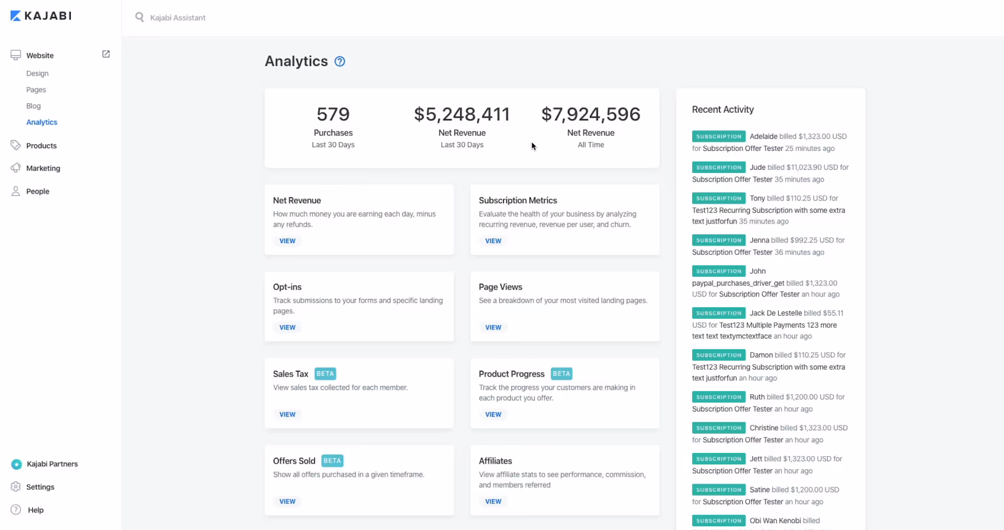This screenshot has width=1004, height=530.
Task: Click Subscription badge beside Jude
Action: click(x=718, y=167)
